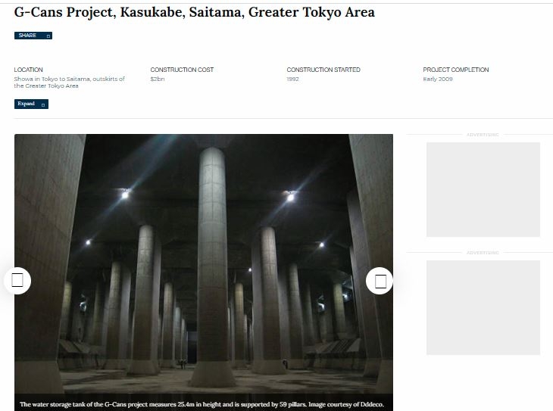Click the small icon inside SHARE button

[48, 36]
